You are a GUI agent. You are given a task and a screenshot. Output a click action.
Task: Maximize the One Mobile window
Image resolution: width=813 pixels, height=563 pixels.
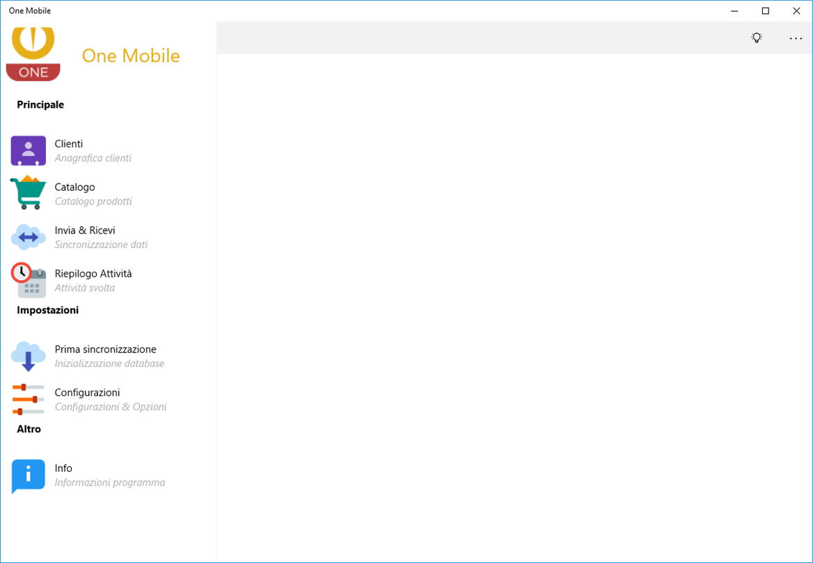coord(765,11)
